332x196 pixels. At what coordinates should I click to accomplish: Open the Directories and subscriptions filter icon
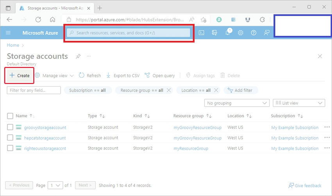point(214,32)
